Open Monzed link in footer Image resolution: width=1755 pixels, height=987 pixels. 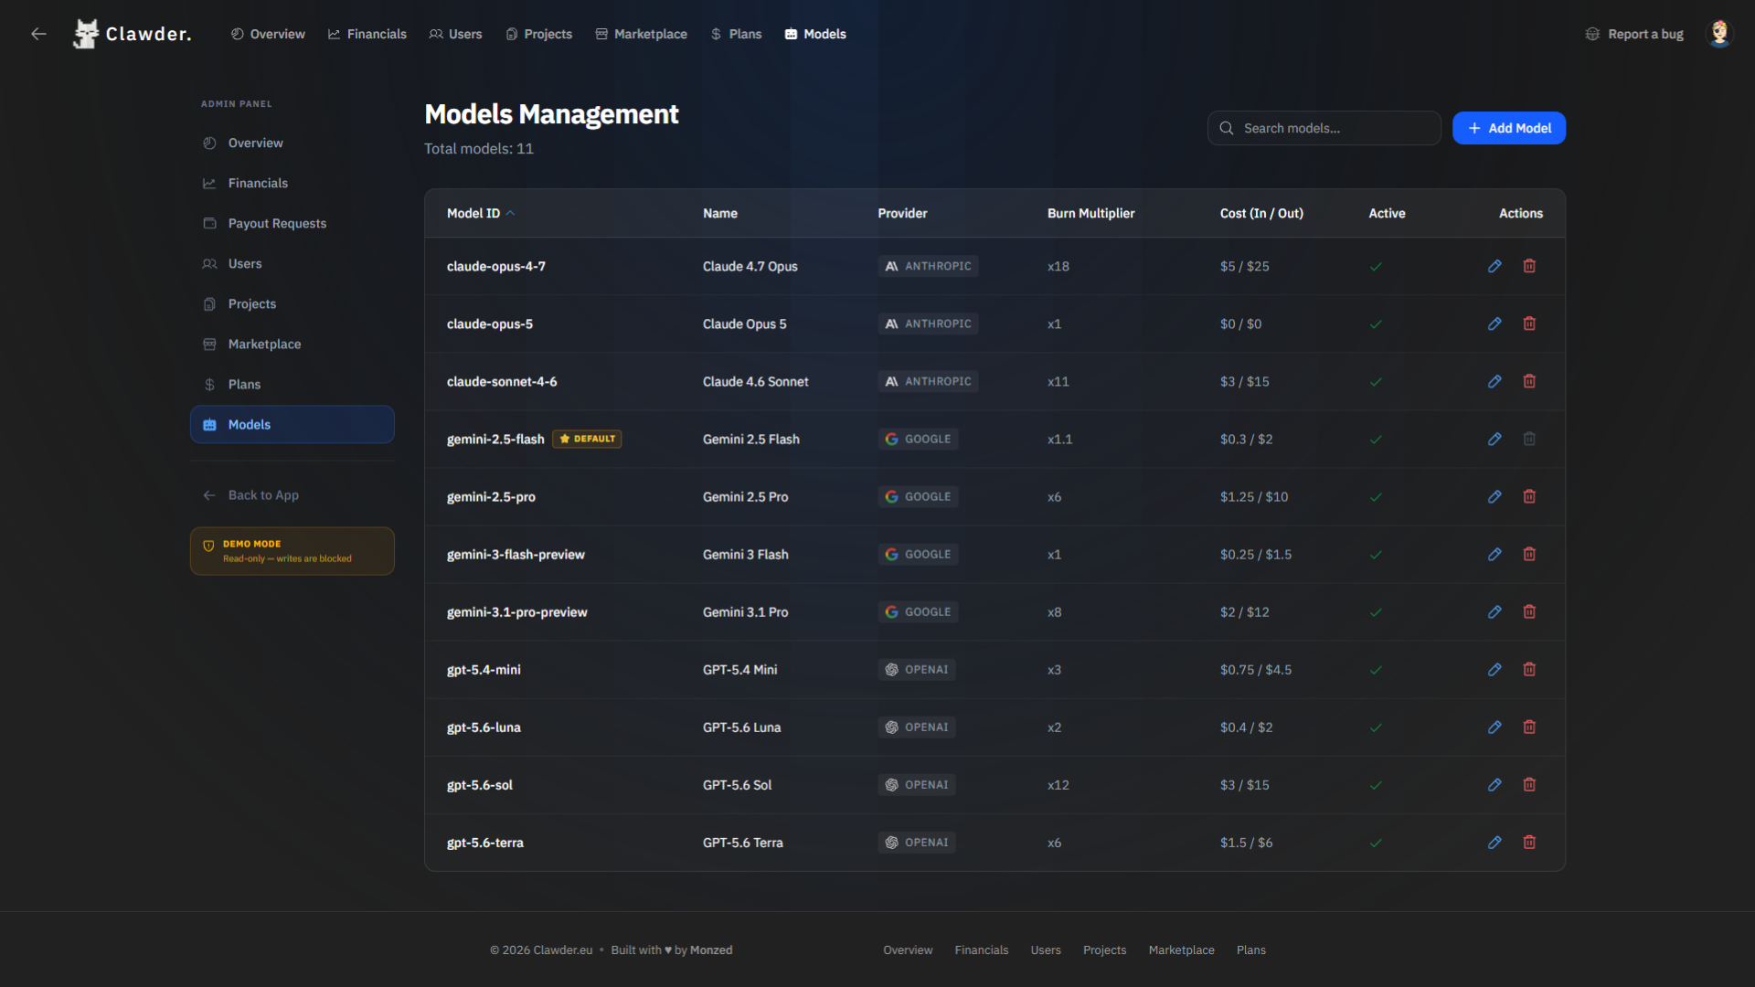point(711,950)
